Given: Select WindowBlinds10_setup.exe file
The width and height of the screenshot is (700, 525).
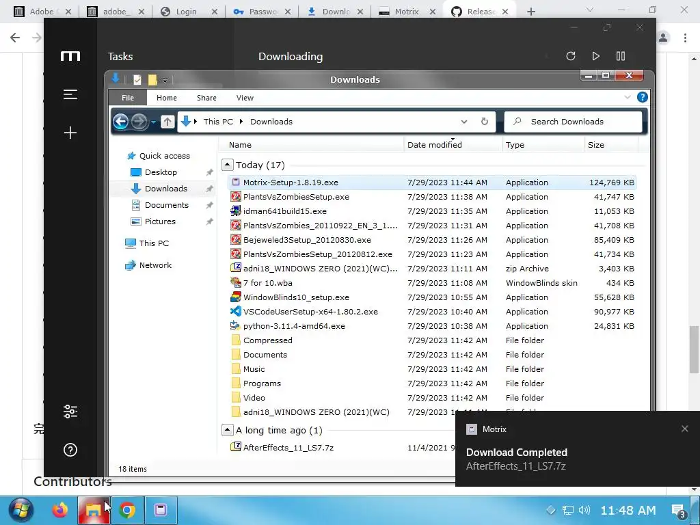Looking at the screenshot, I should click(432, 297).
